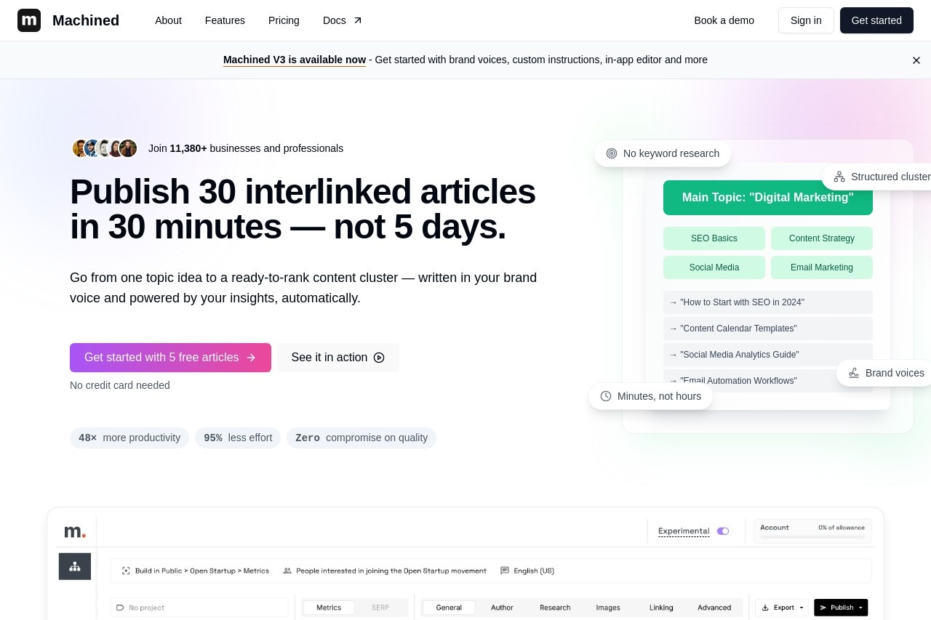Dismiss the Machined V3 announcement banner
This screenshot has height=620, width=931.
coord(916,60)
